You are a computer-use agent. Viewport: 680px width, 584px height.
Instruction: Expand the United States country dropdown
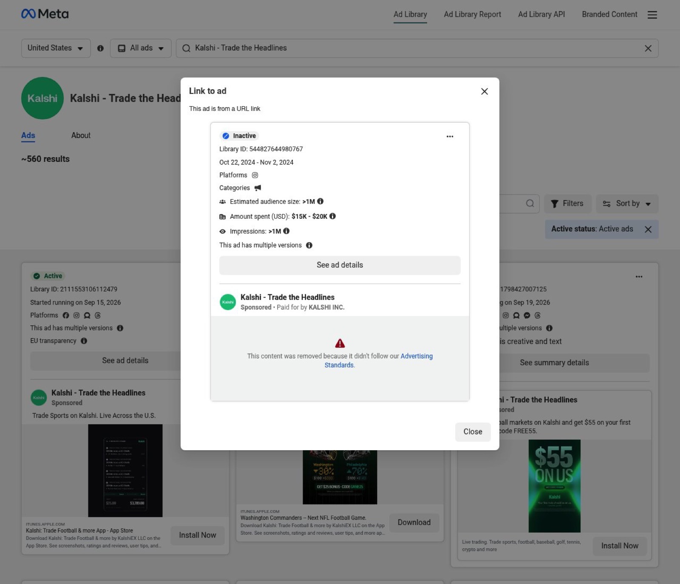point(56,48)
